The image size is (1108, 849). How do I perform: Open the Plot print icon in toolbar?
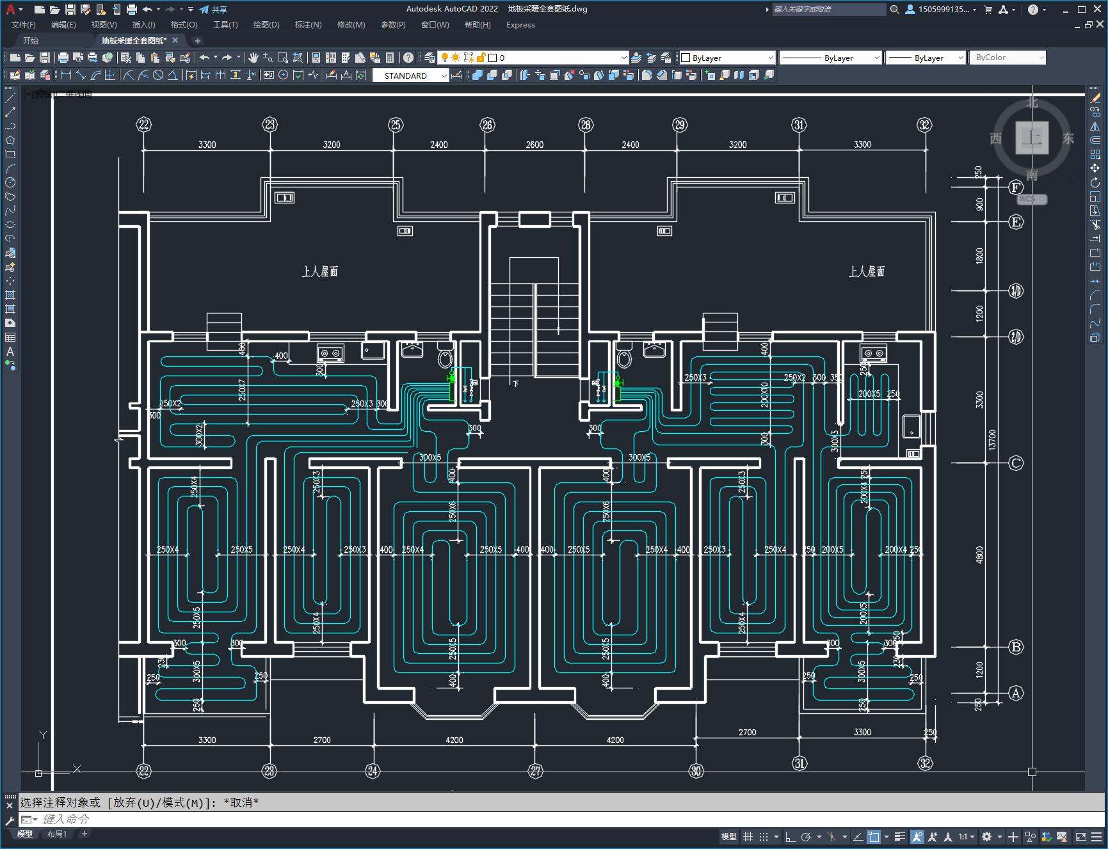point(63,58)
